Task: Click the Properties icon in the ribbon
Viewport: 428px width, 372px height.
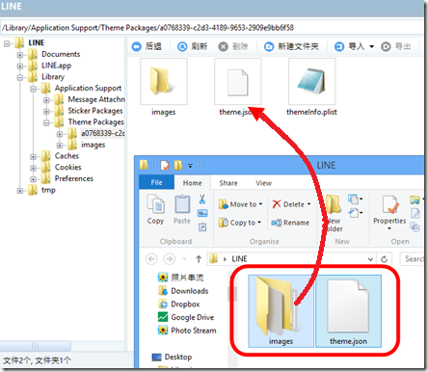Action: click(390, 205)
